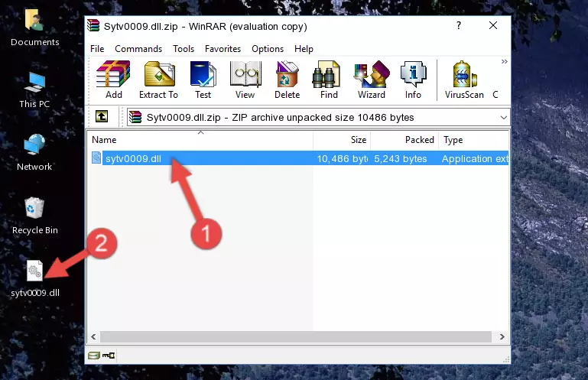This screenshot has height=380, width=588.
Task: Click the horizontal scrollbar right arrow
Action: point(502,337)
